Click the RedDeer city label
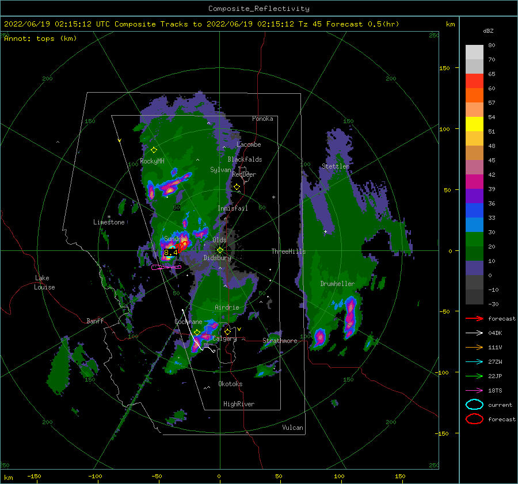518x484 pixels. click(x=244, y=174)
